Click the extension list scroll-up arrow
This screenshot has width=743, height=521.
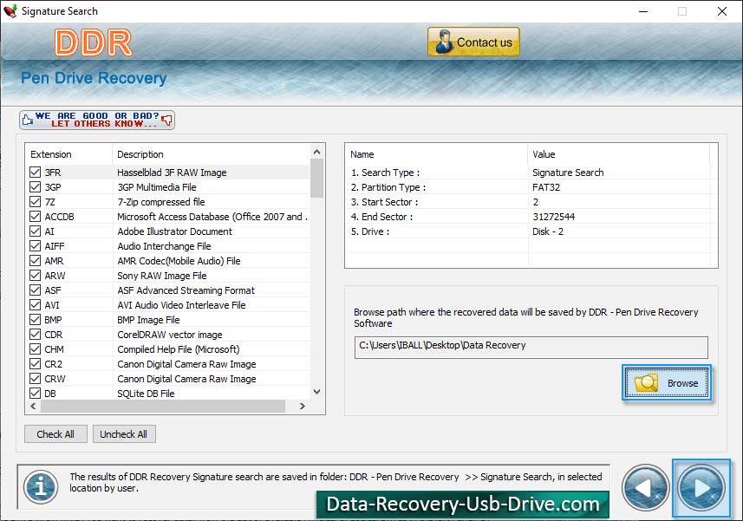point(317,152)
